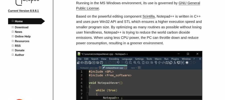Click New file icon in Notepad++ toolbar
The image size is (225, 100).
point(78,62)
